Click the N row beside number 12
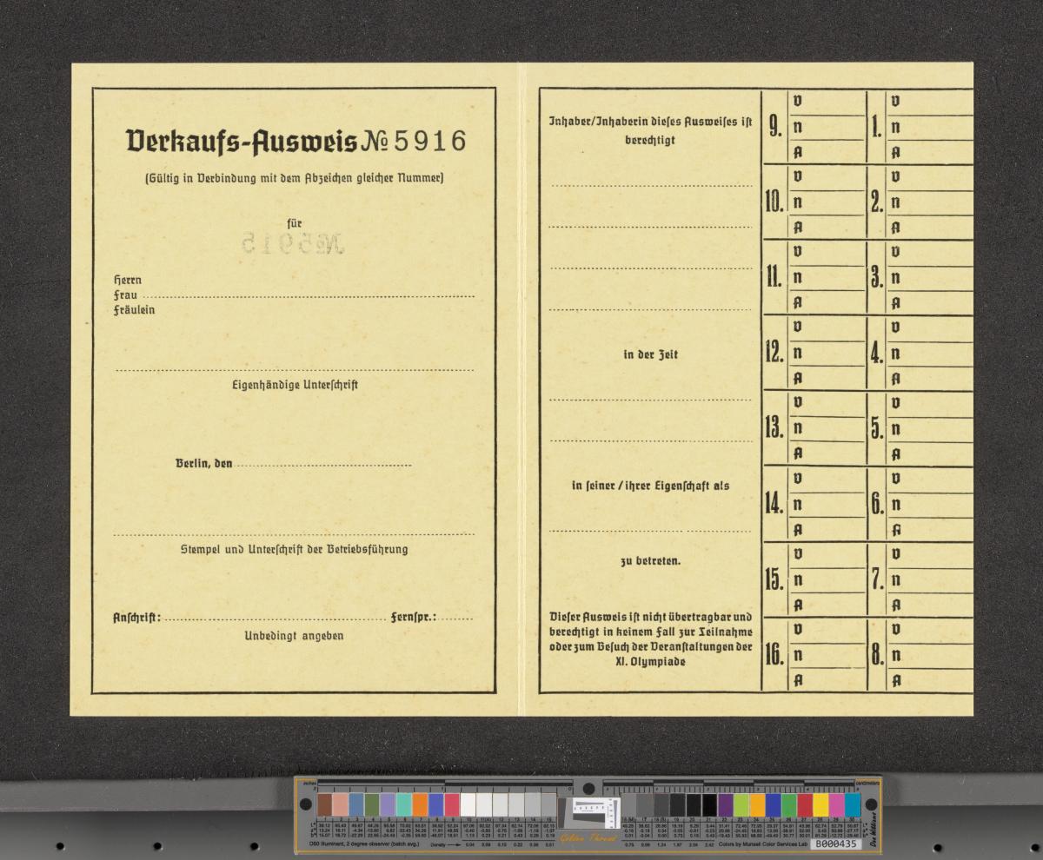 [x=826, y=354]
